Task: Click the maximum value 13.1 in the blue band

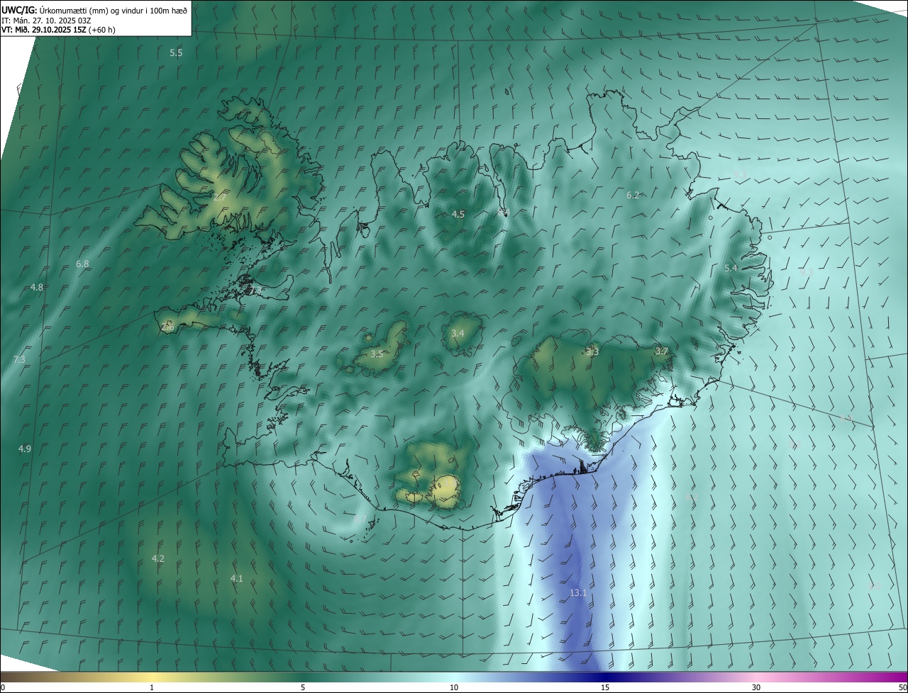Action: point(578,593)
